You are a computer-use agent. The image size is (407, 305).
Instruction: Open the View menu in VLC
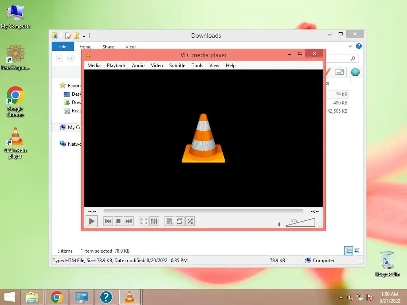point(214,66)
